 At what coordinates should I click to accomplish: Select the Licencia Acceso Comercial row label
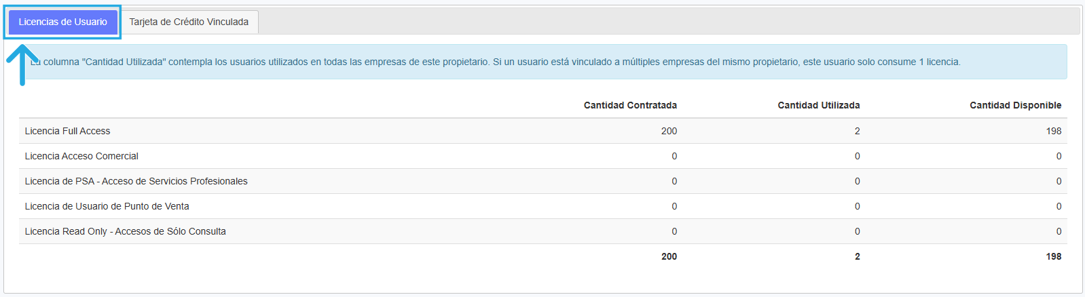point(81,156)
